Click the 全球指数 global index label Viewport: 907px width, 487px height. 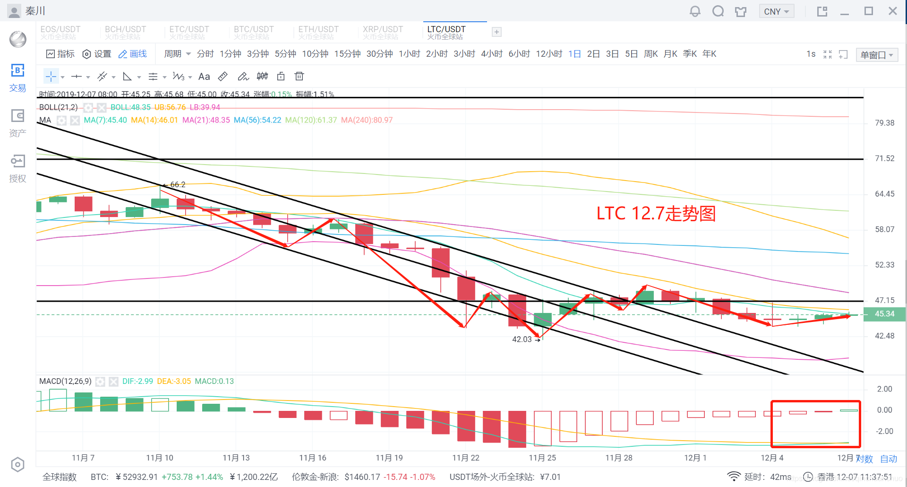pos(60,477)
